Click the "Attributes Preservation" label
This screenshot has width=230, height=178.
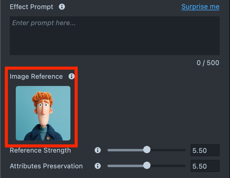point(46,166)
